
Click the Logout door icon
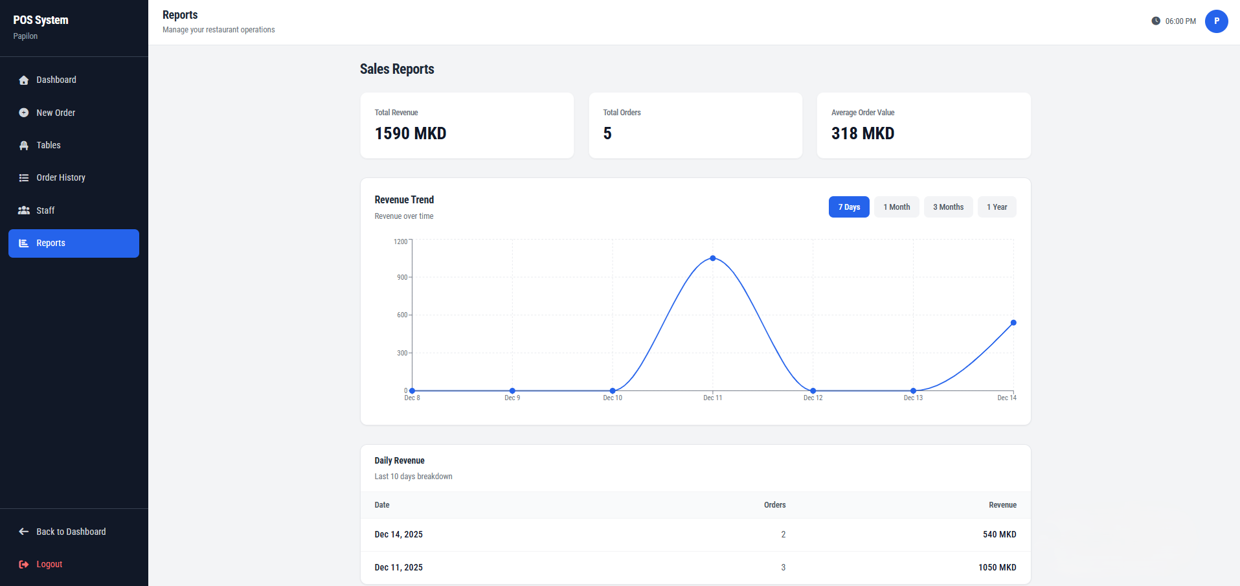coord(24,565)
